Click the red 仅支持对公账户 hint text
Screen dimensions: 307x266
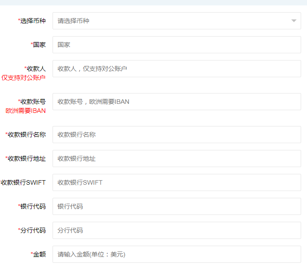coord(24,78)
